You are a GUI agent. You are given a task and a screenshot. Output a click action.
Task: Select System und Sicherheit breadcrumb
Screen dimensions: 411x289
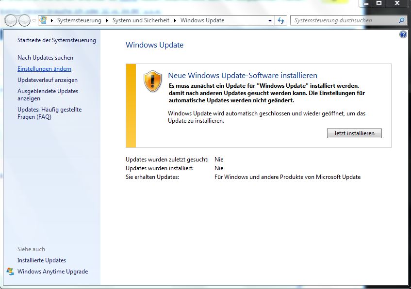coord(141,20)
